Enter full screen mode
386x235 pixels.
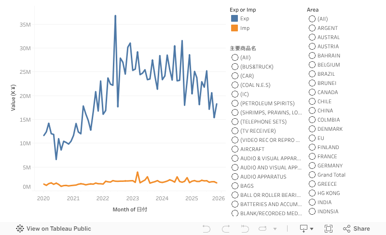coord(329,229)
